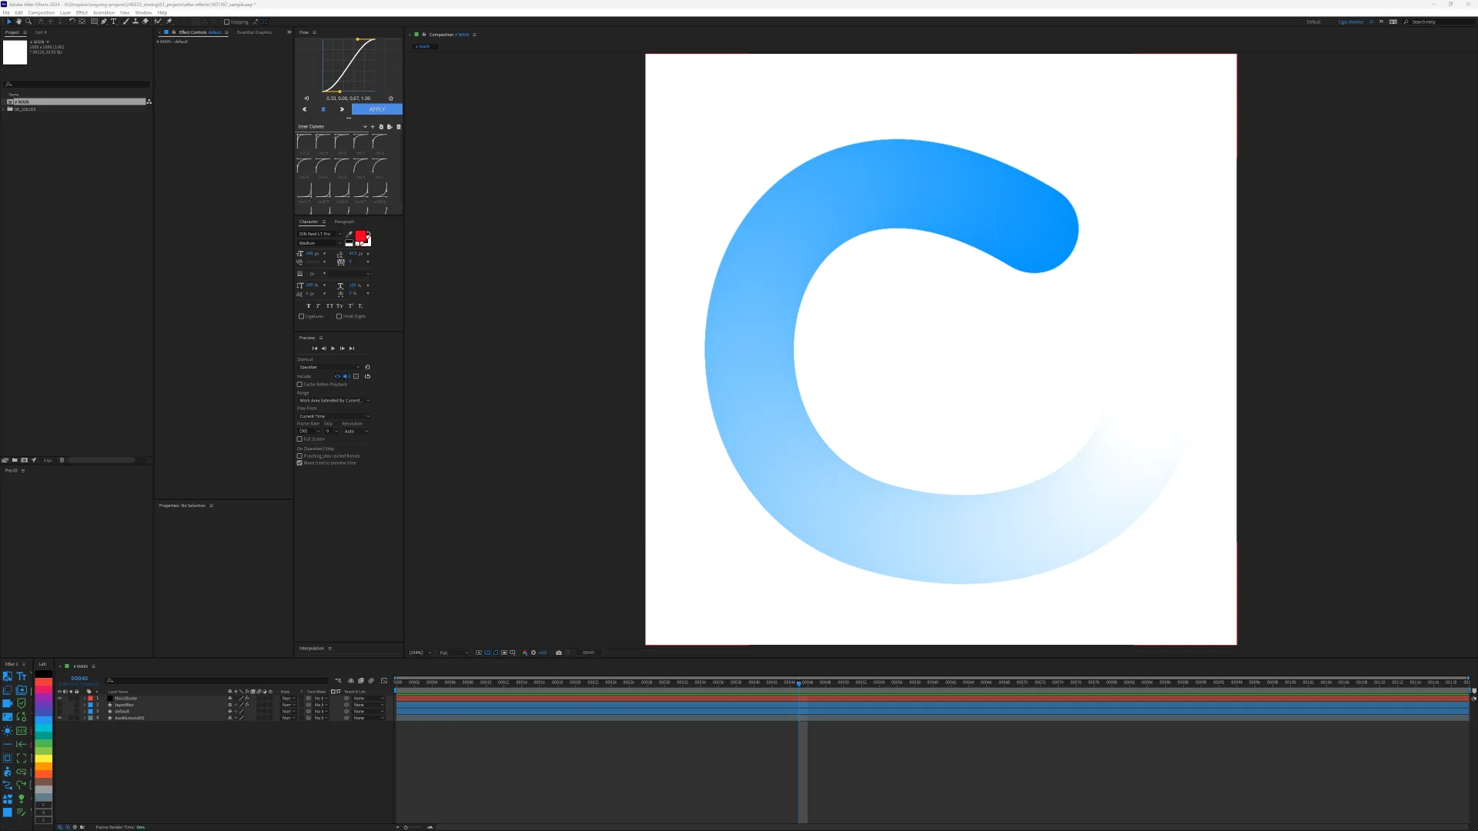
Task: Enable the Snapping checkbox
Action: (226, 22)
